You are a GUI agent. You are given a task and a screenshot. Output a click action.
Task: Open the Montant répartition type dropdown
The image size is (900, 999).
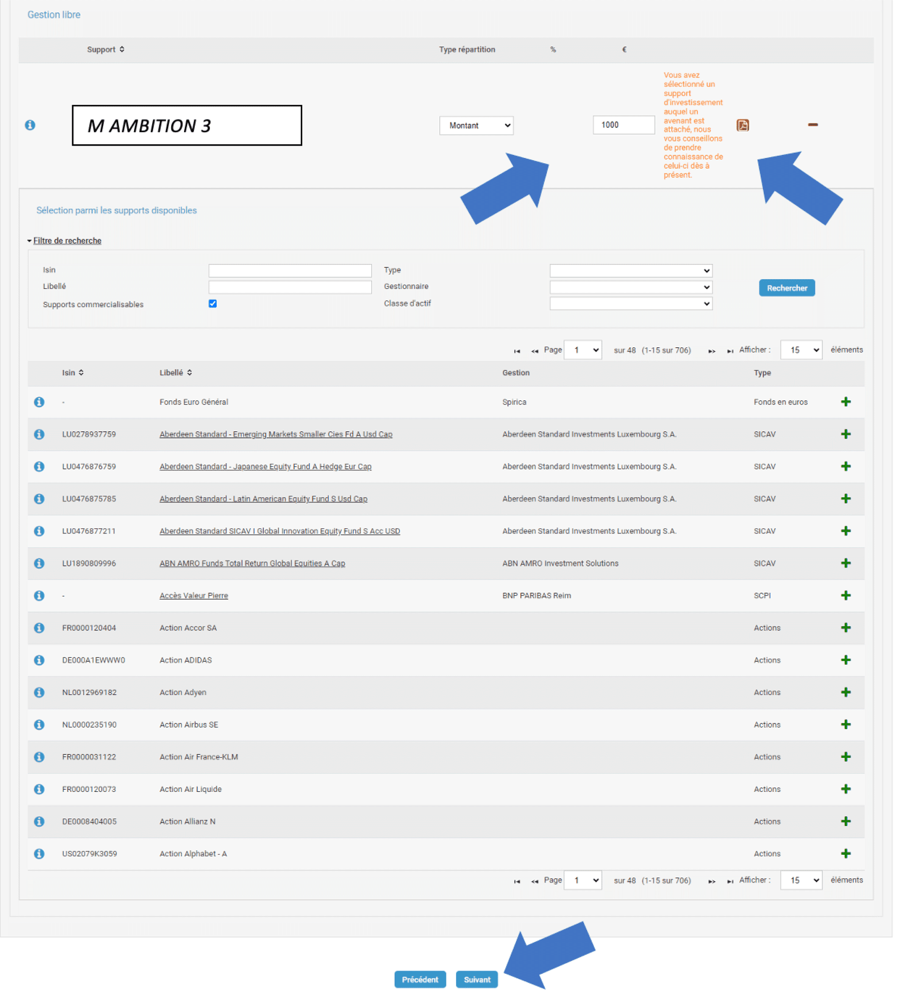point(476,126)
